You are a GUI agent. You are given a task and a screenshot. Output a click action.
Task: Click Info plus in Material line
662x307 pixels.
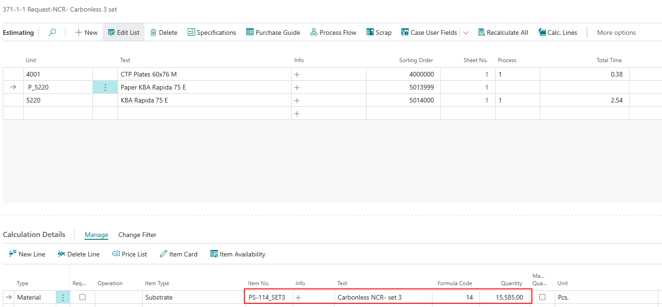[x=298, y=297]
